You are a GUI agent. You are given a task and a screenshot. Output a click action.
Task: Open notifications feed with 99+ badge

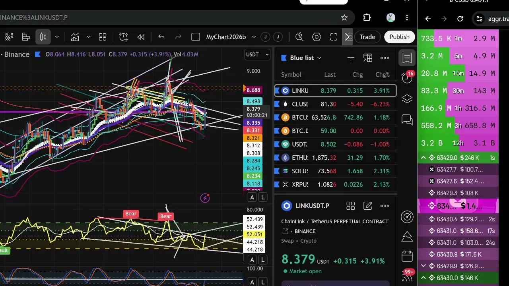[408, 276]
